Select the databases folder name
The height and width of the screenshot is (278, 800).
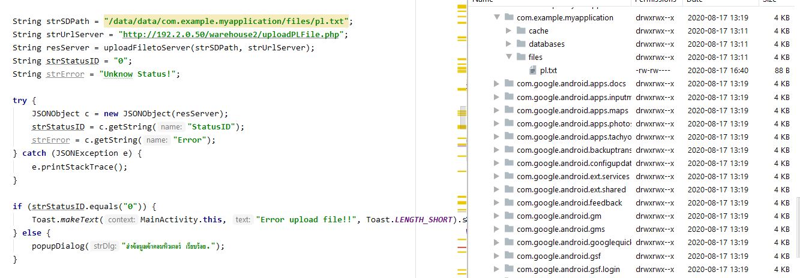[x=547, y=44]
